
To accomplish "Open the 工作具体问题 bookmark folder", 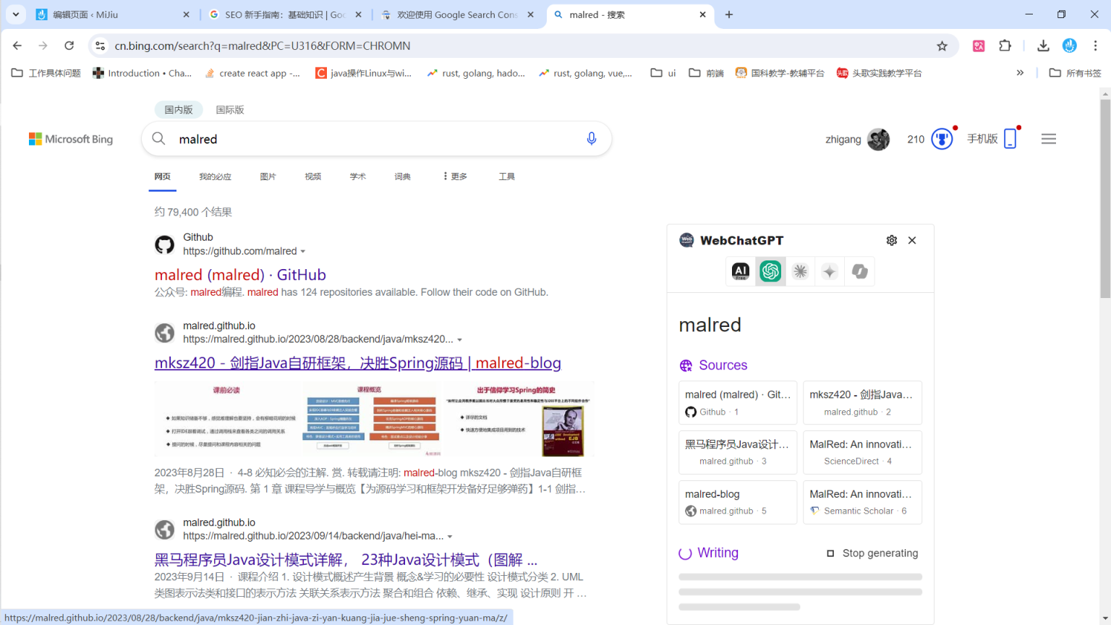I will pos(46,73).
